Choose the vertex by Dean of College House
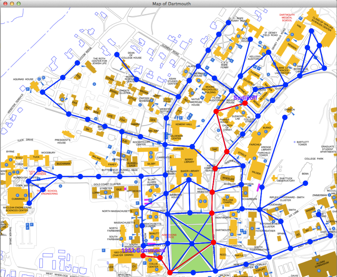The image size is (337, 277). click(x=117, y=54)
